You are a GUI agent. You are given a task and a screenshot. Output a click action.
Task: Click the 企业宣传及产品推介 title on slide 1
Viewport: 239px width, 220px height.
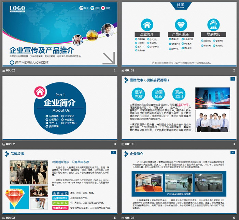pos(42,50)
